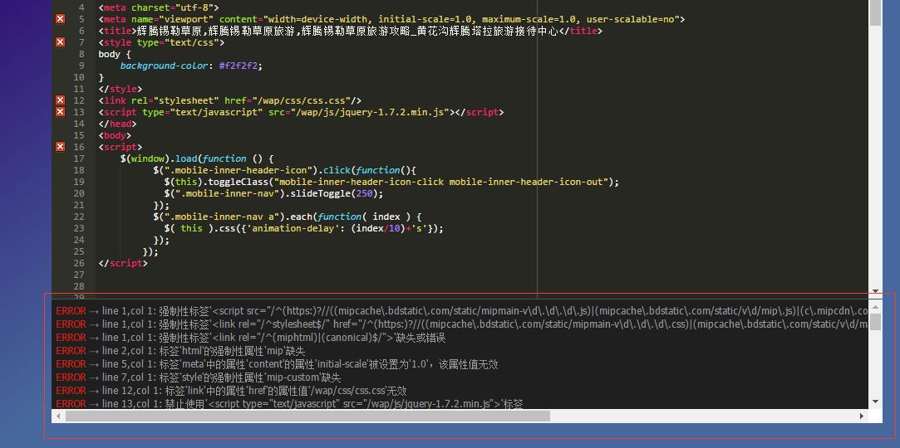Click the editor's scroll-down arrow
Screen dimensions: 900x448
pyautogui.click(x=875, y=291)
